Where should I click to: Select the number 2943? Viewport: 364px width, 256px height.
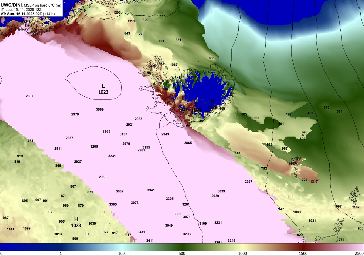(x=165, y=134)
